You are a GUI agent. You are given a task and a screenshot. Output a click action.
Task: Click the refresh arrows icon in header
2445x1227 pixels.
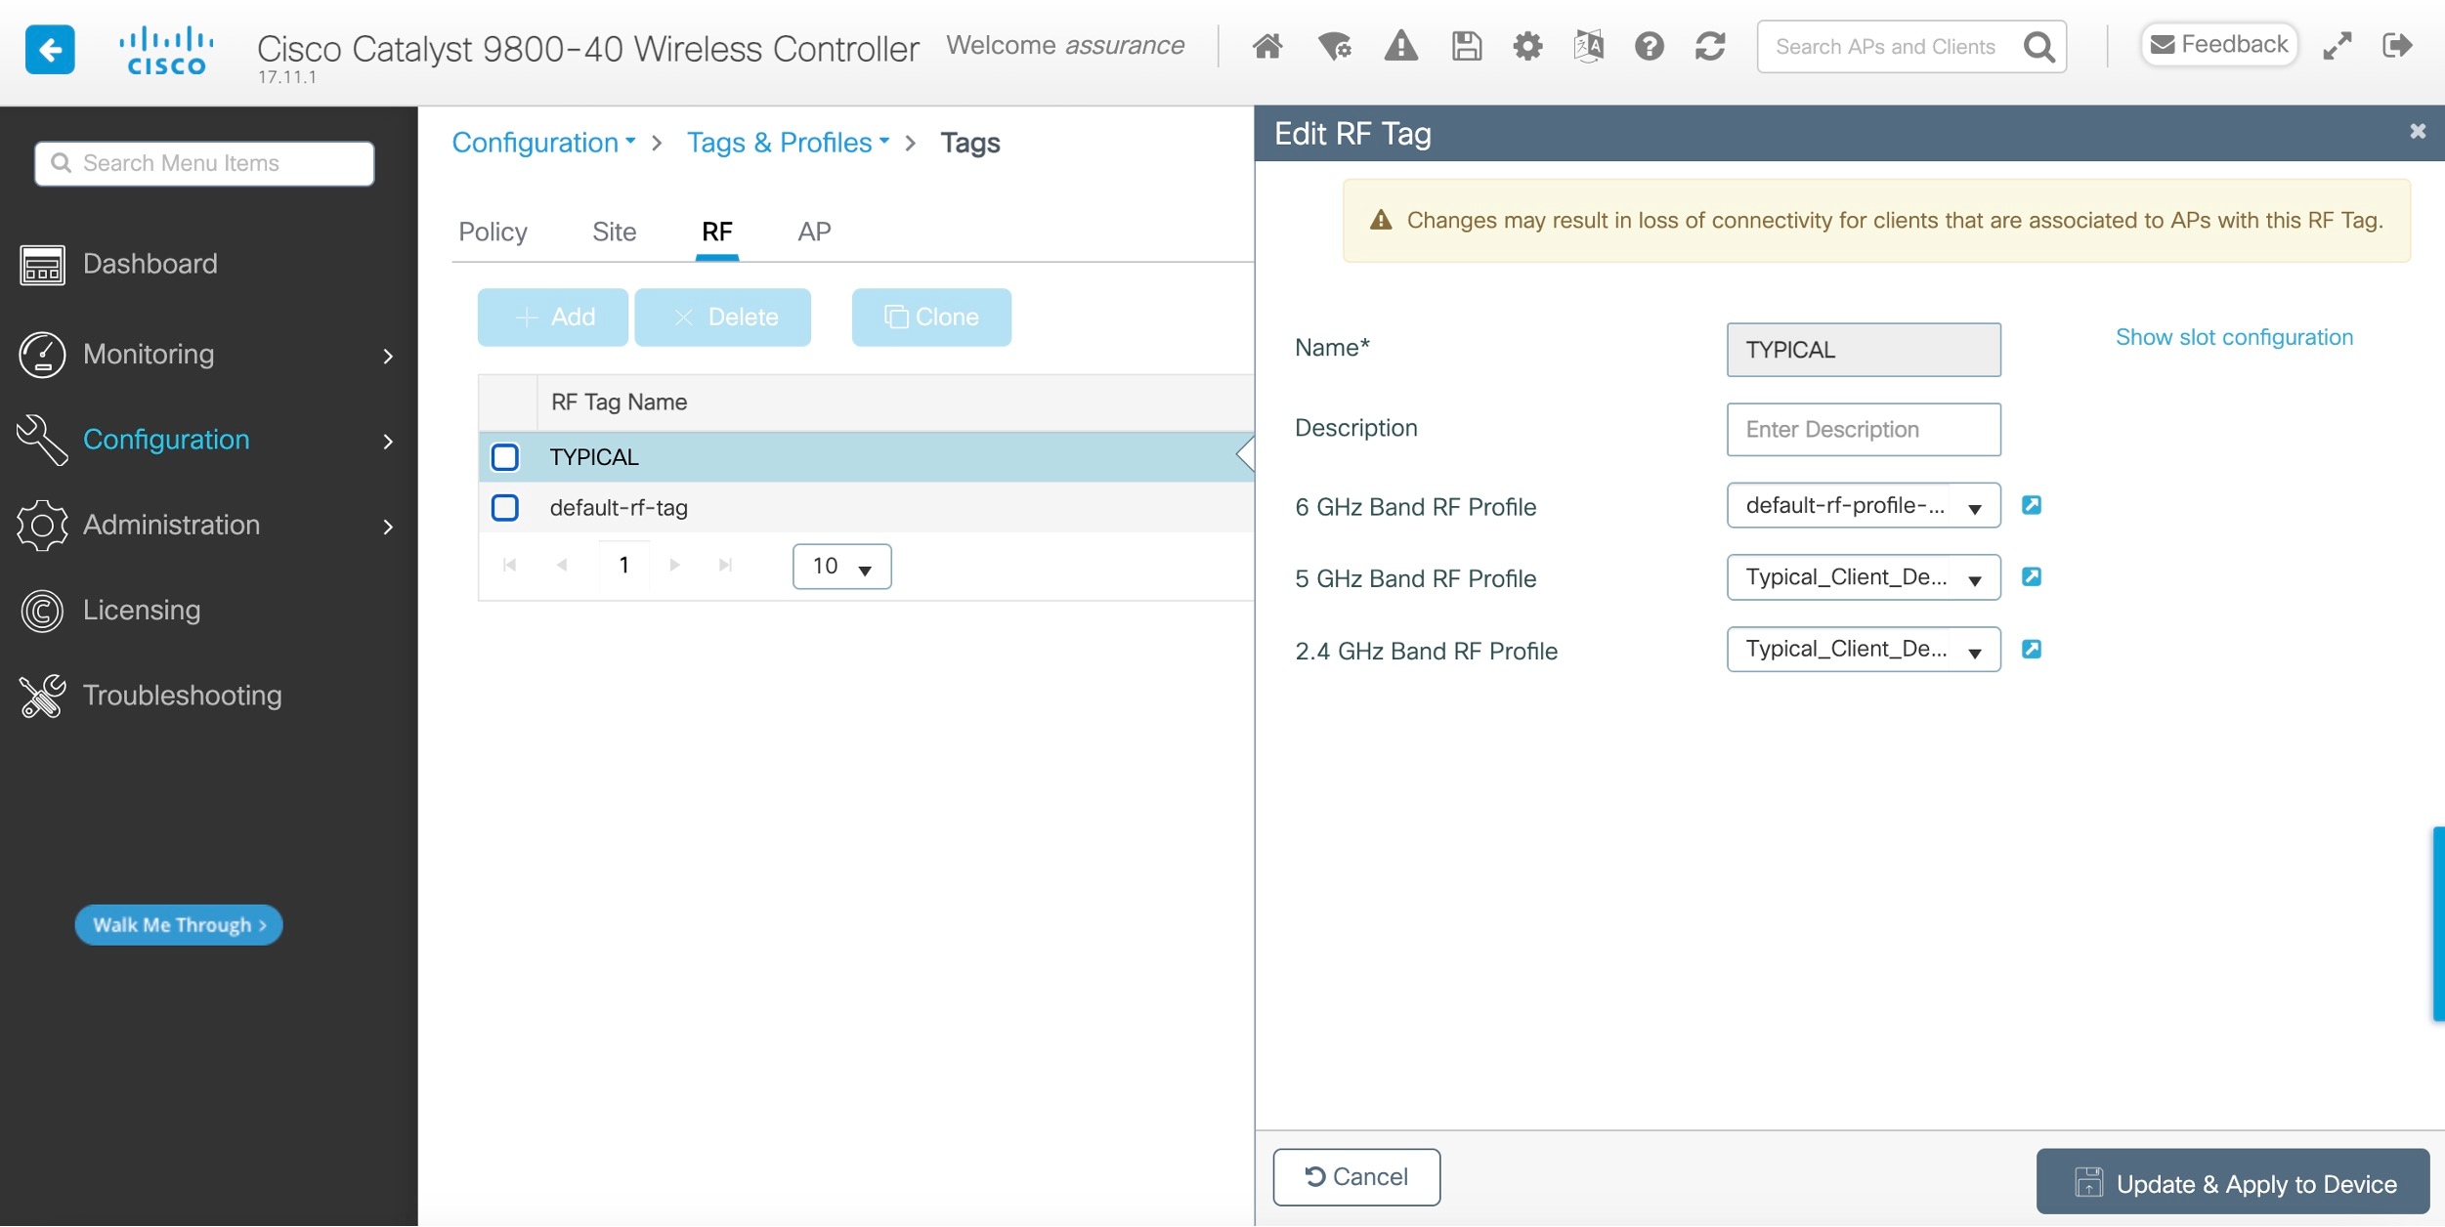1710,46
